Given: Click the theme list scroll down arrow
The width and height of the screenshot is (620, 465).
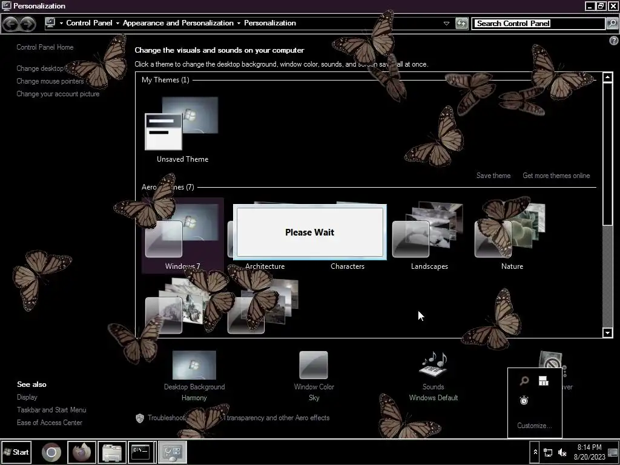Looking at the screenshot, I should click(x=608, y=332).
